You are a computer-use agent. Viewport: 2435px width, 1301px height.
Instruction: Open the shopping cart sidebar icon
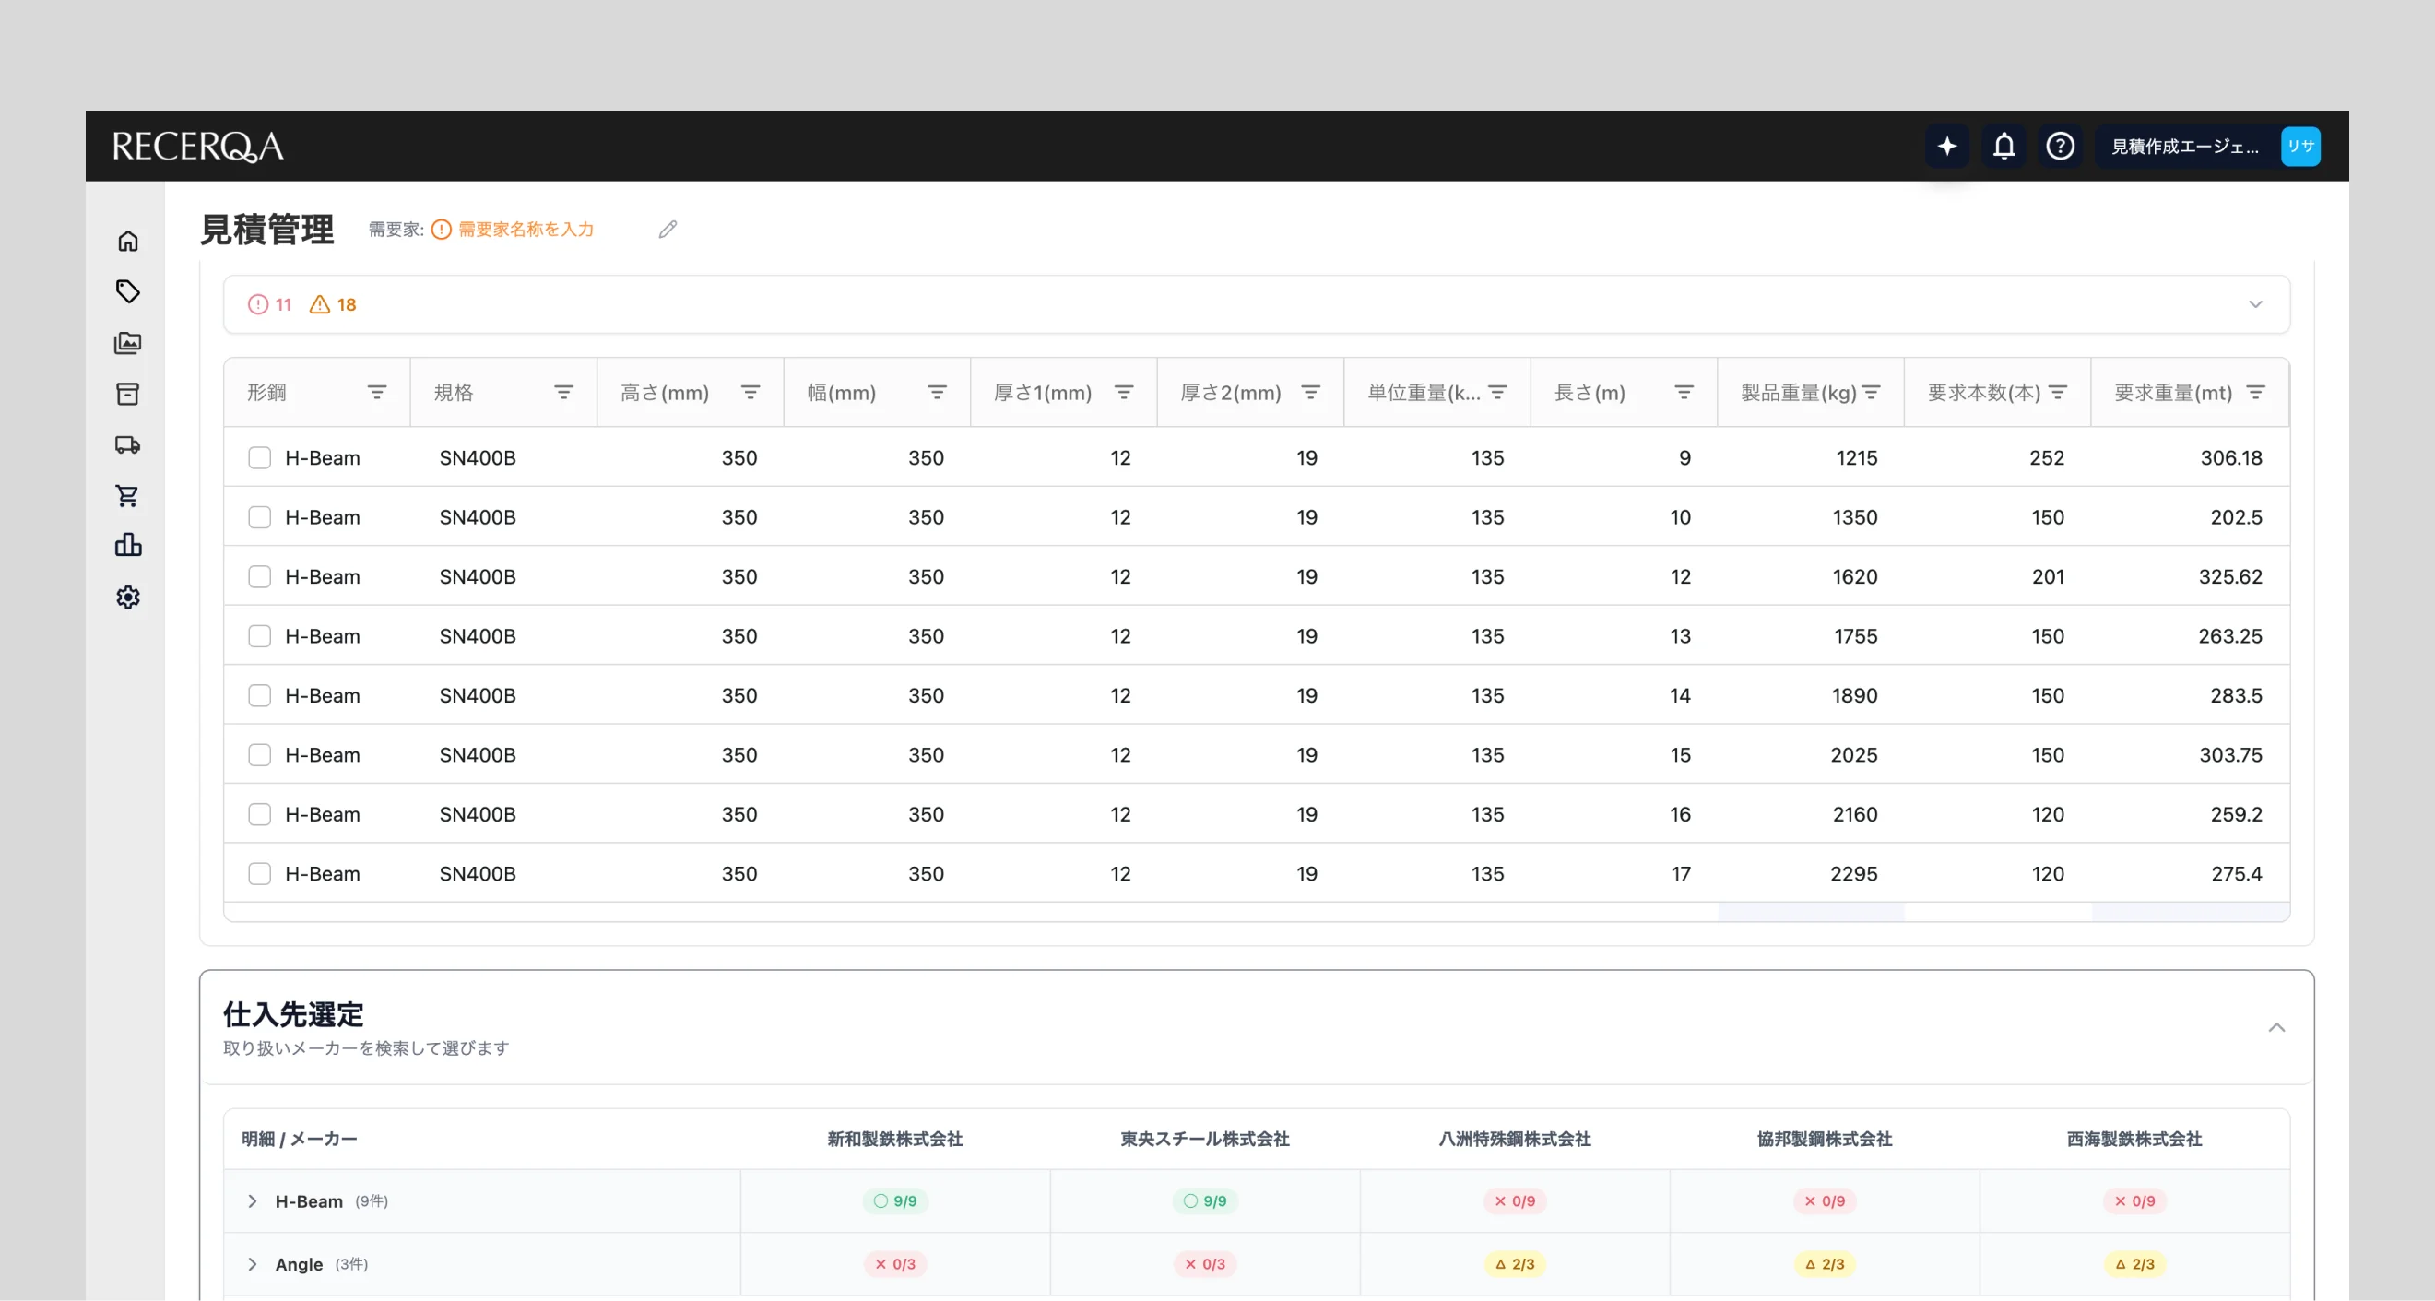point(127,495)
